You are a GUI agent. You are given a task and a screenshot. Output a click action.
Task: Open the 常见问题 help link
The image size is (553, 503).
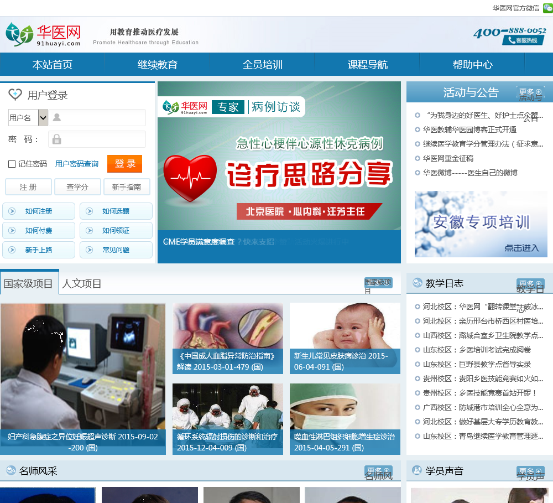click(116, 250)
